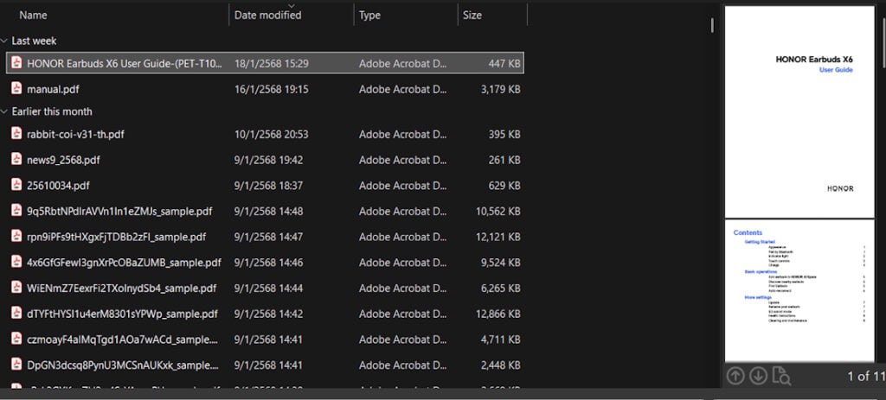
Task: Click PDF icon of manual.pdf
Action: point(16,89)
